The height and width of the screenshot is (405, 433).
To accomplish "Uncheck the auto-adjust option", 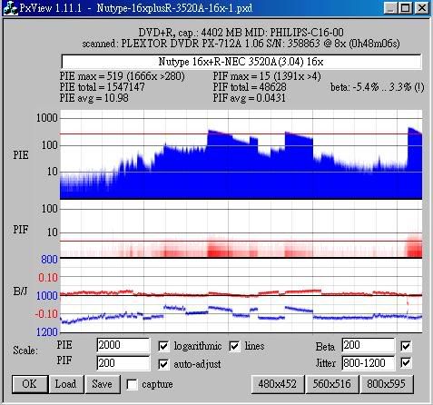I will (x=163, y=364).
